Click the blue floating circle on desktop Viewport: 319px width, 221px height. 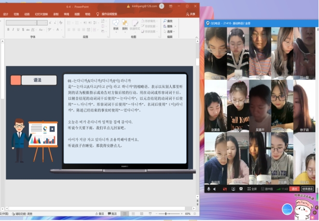coord(287,209)
